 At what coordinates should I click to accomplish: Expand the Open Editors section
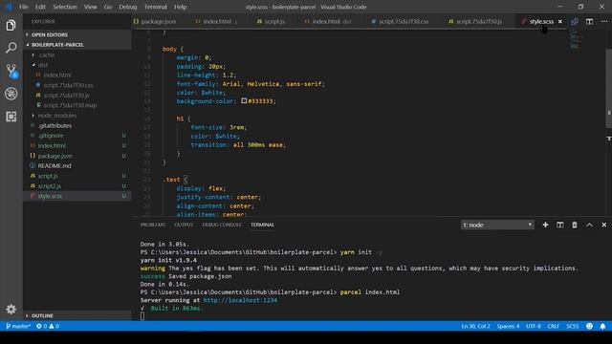77,34
